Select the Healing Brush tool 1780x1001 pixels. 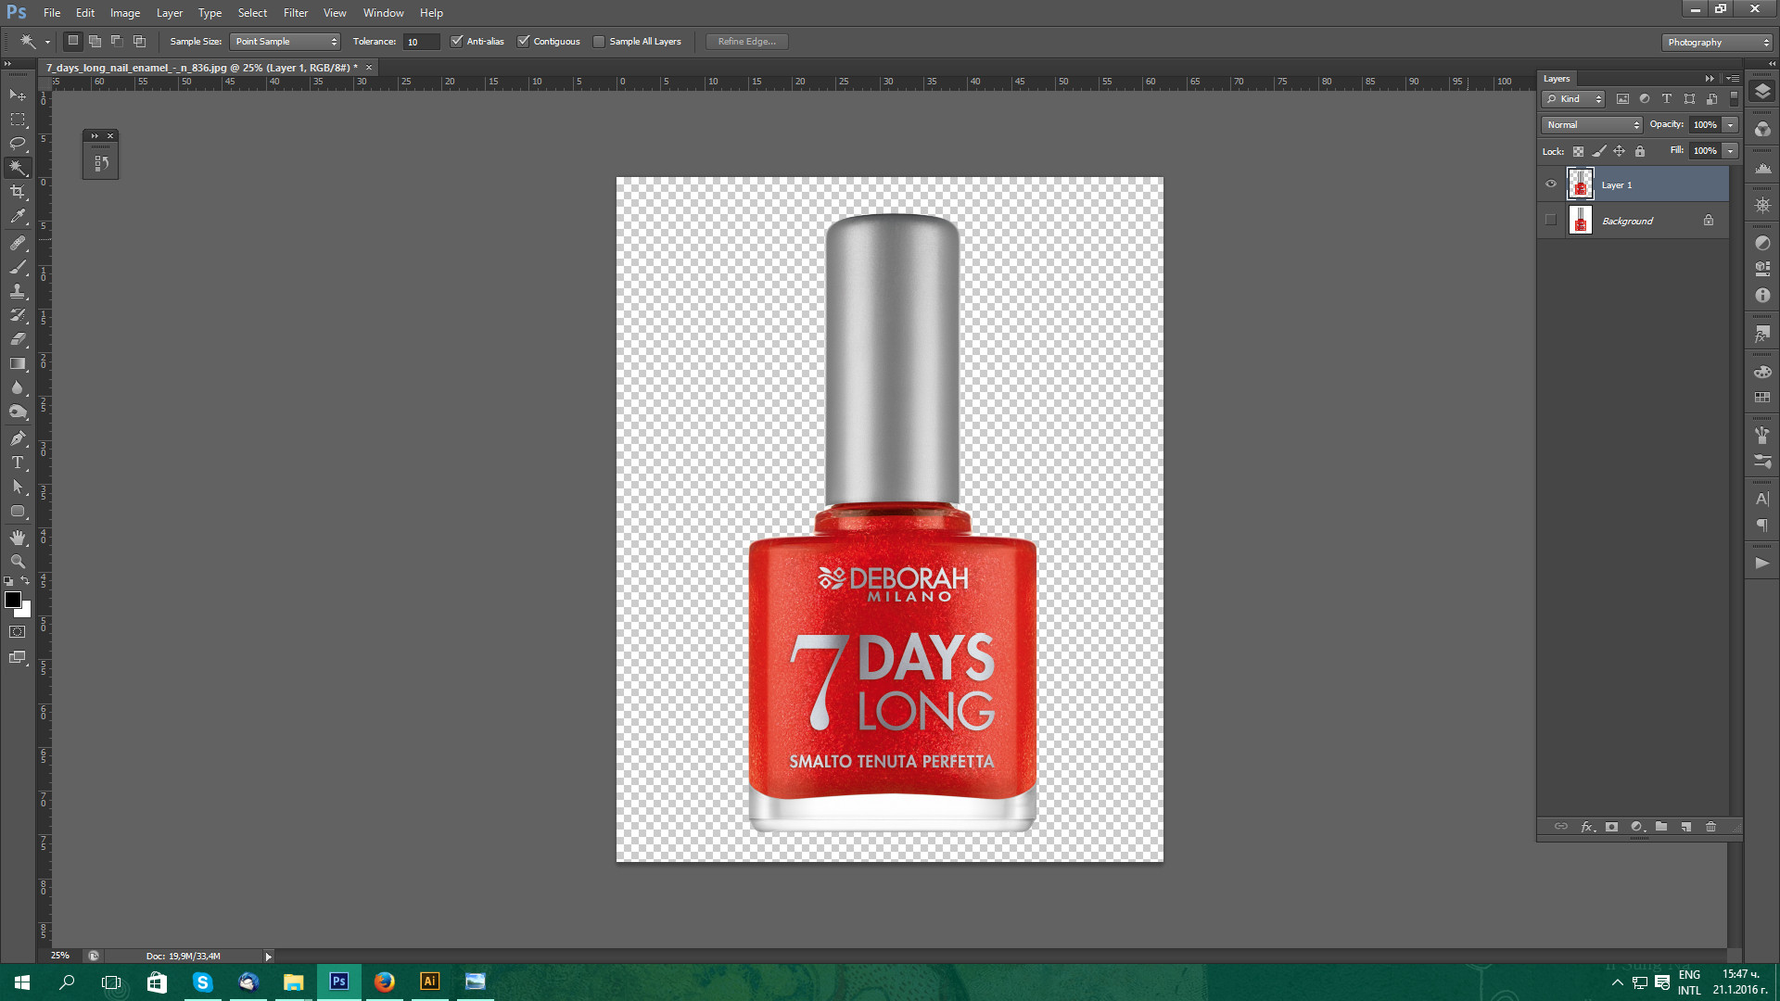point(18,243)
